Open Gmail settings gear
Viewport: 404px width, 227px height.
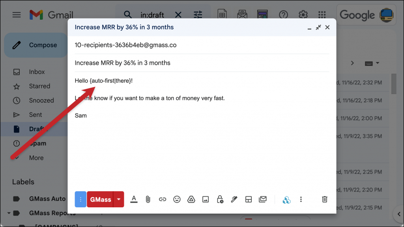303,15
